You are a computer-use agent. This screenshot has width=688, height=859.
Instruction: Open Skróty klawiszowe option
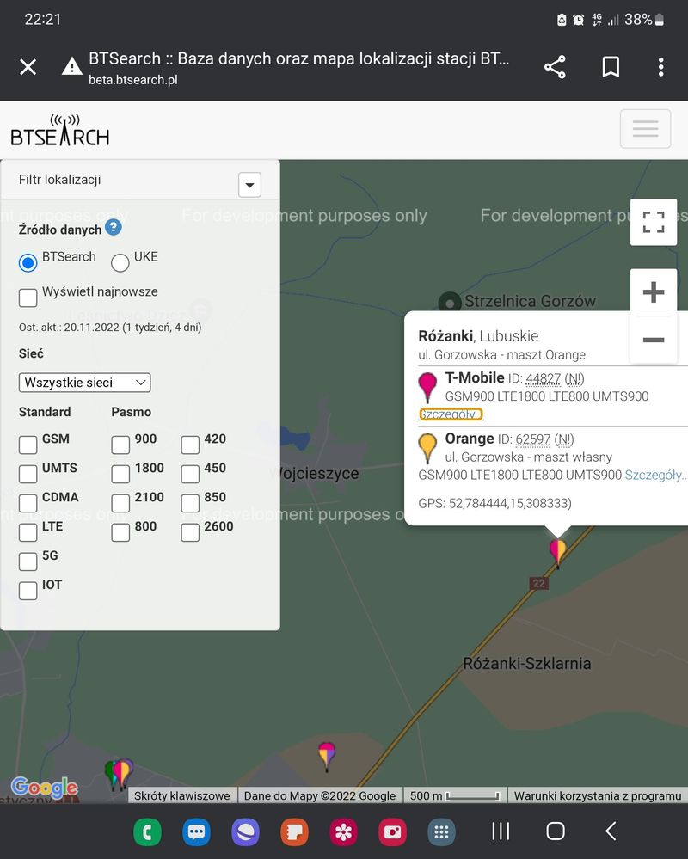point(181,795)
